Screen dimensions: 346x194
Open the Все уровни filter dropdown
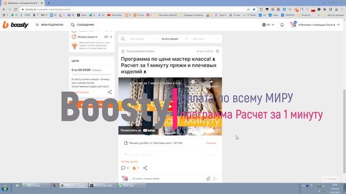click(143, 39)
